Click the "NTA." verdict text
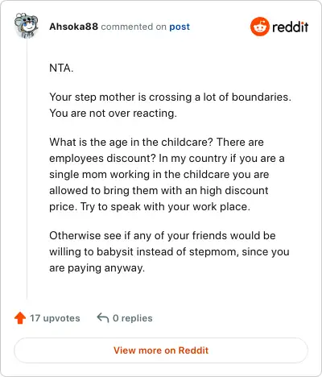322x377 pixels. [61, 68]
